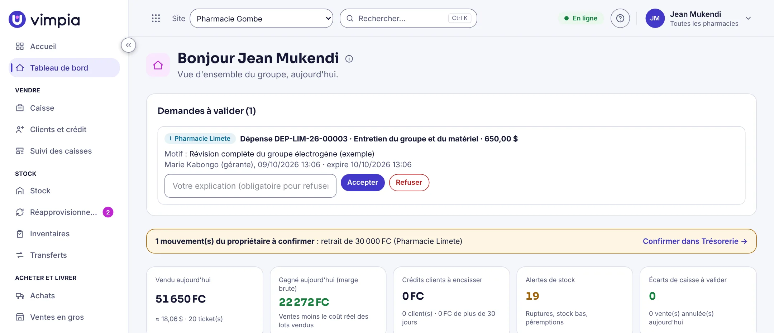Open the Écarts de caisse à valider card

698,300
